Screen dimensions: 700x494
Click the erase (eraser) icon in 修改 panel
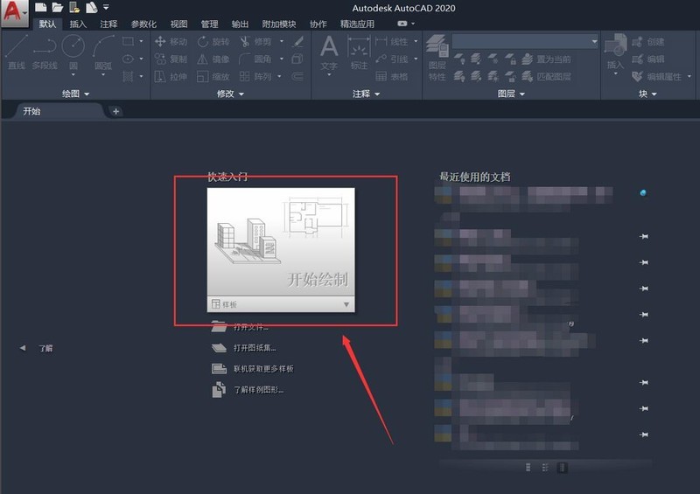pos(297,42)
